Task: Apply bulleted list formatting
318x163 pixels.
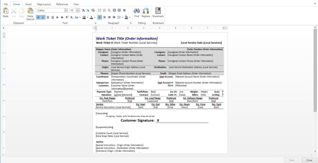Action: tap(100, 10)
